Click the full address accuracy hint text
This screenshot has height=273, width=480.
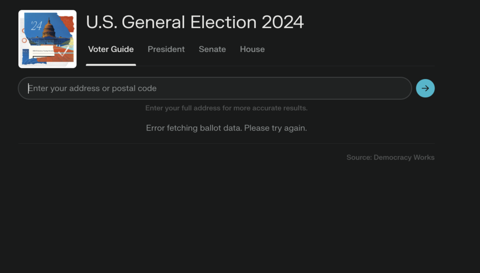tap(226, 108)
